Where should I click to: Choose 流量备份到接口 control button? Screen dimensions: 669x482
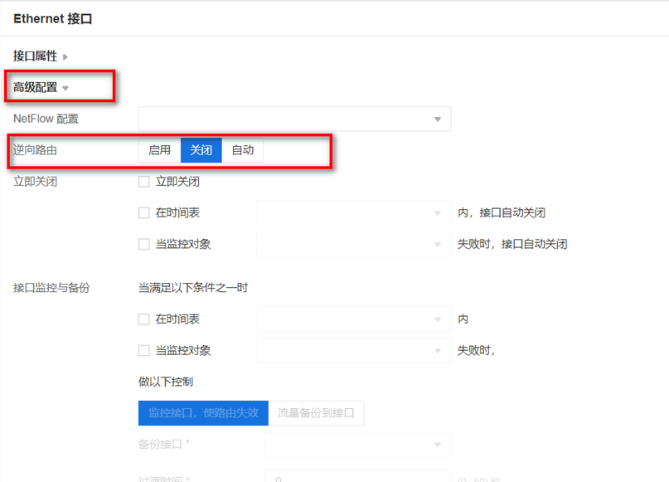click(316, 413)
